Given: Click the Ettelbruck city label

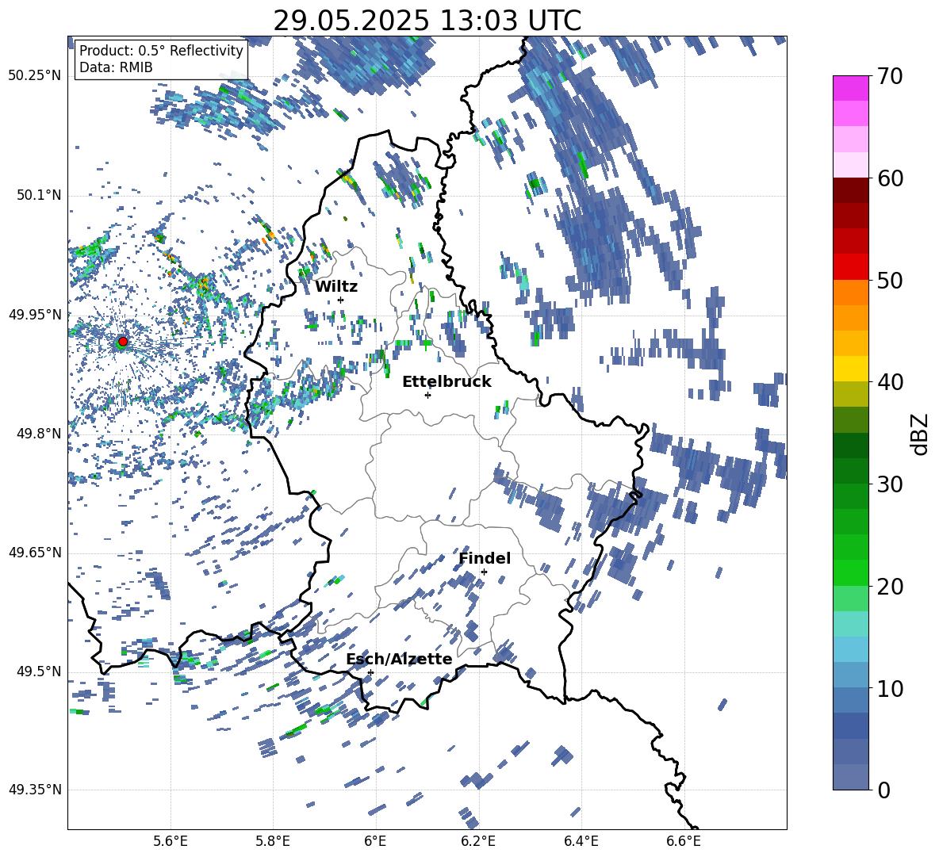Looking at the screenshot, I should 447,381.
